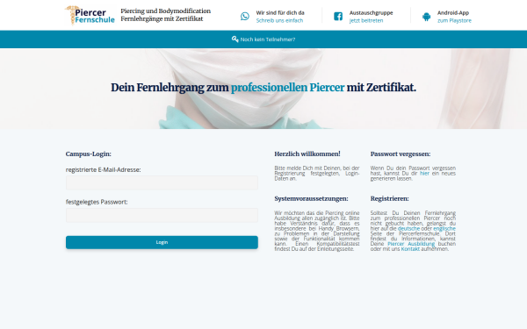The width and height of the screenshot is (527, 329).
Task: Click the Login button
Action: pyautogui.click(x=162, y=242)
